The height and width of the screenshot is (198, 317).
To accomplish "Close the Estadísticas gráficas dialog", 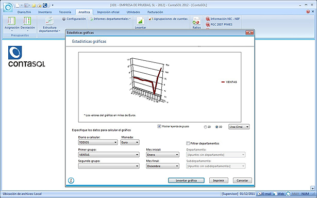I will click(249, 32).
